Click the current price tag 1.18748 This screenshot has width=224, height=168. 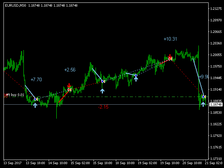tap(215, 104)
